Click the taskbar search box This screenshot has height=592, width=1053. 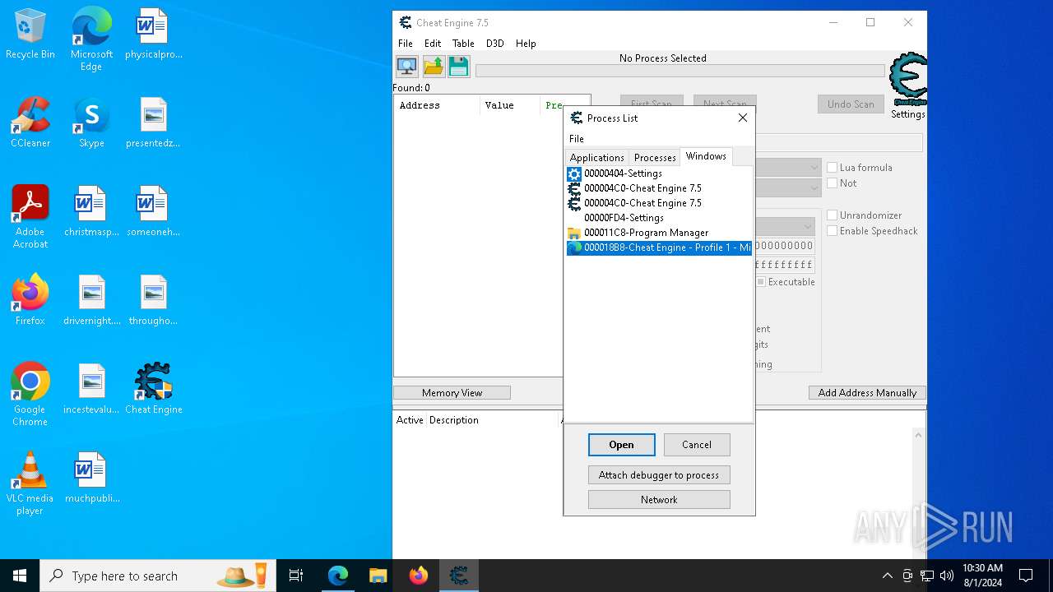pyautogui.click(x=160, y=576)
